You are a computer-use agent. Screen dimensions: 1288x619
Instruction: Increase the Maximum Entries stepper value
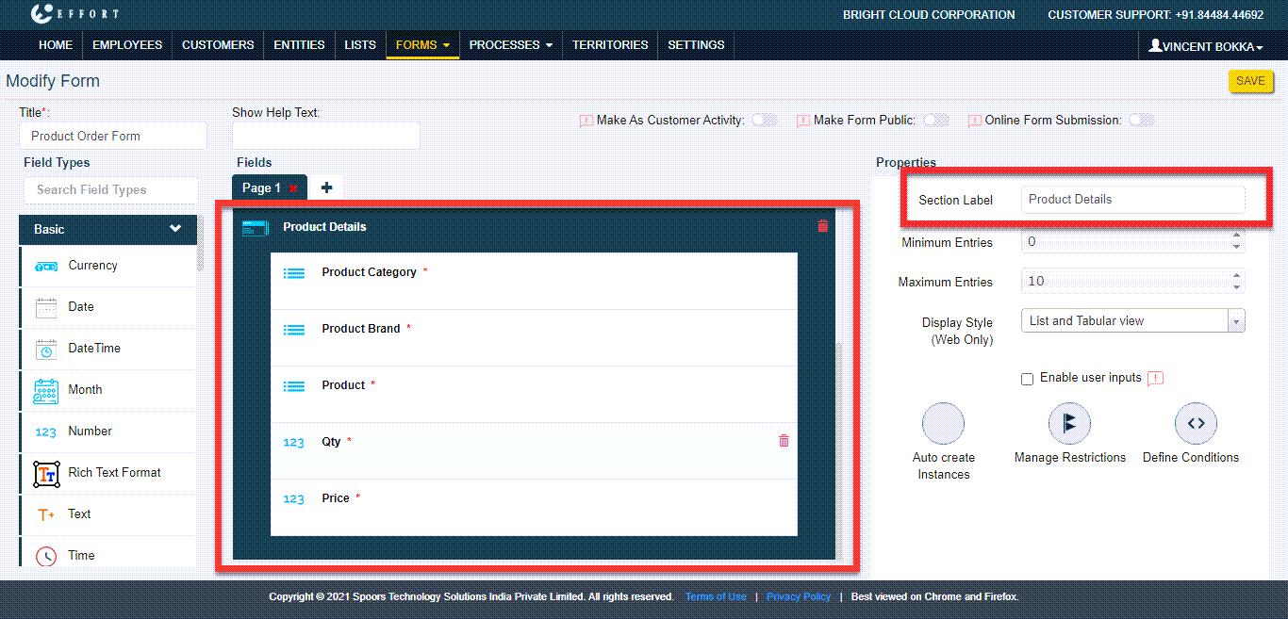point(1236,276)
